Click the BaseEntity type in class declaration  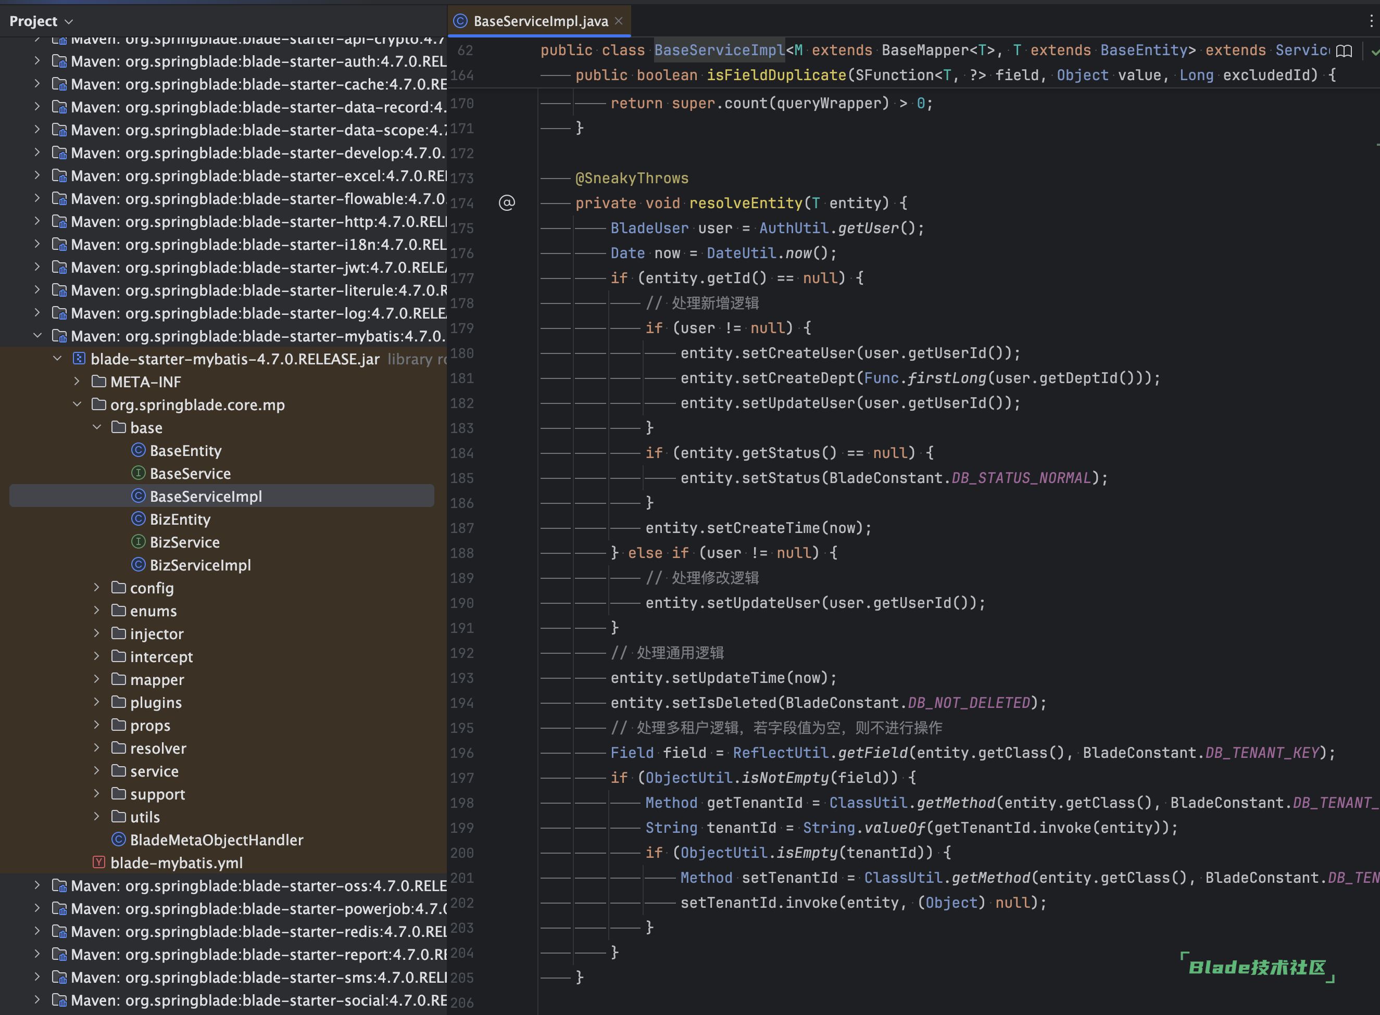coord(1144,50)
